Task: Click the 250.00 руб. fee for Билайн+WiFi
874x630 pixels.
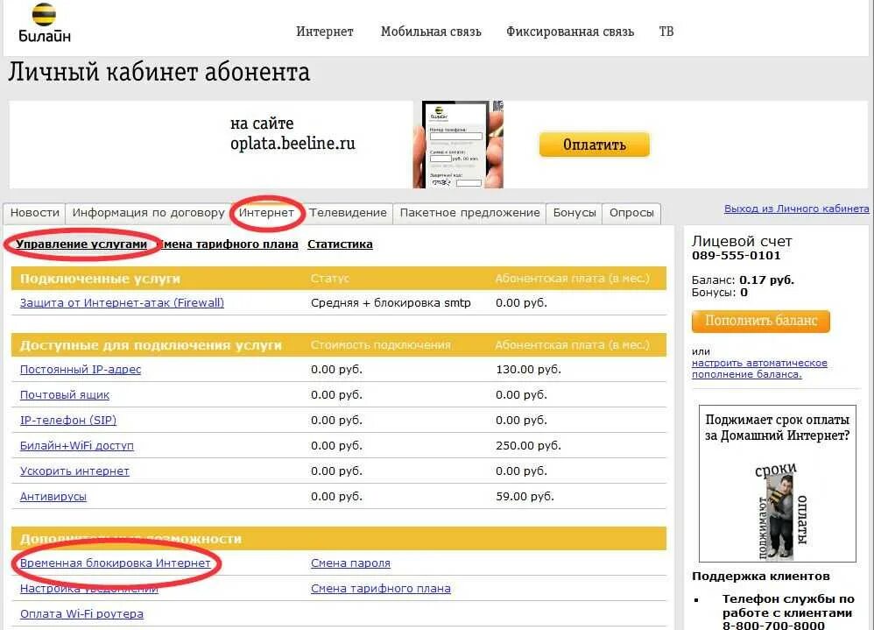Action: [x=528, y=446]
